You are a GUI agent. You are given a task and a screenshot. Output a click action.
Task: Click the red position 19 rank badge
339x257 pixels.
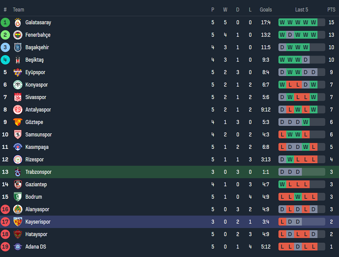coord(5,247)
